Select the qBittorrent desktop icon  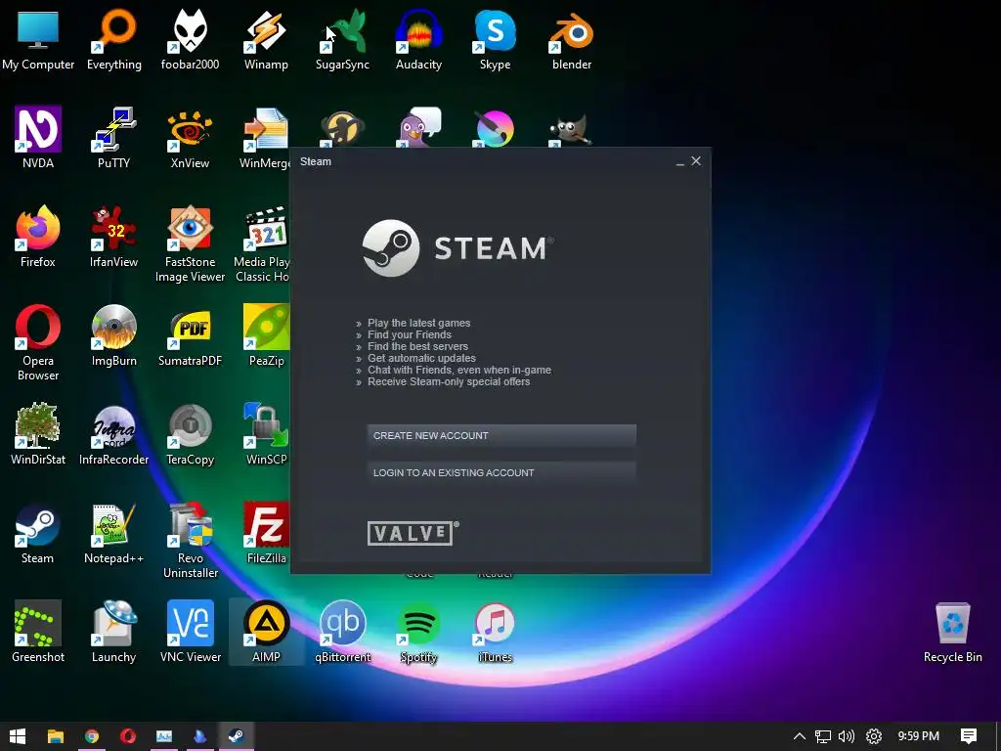[x=342, y=633]
